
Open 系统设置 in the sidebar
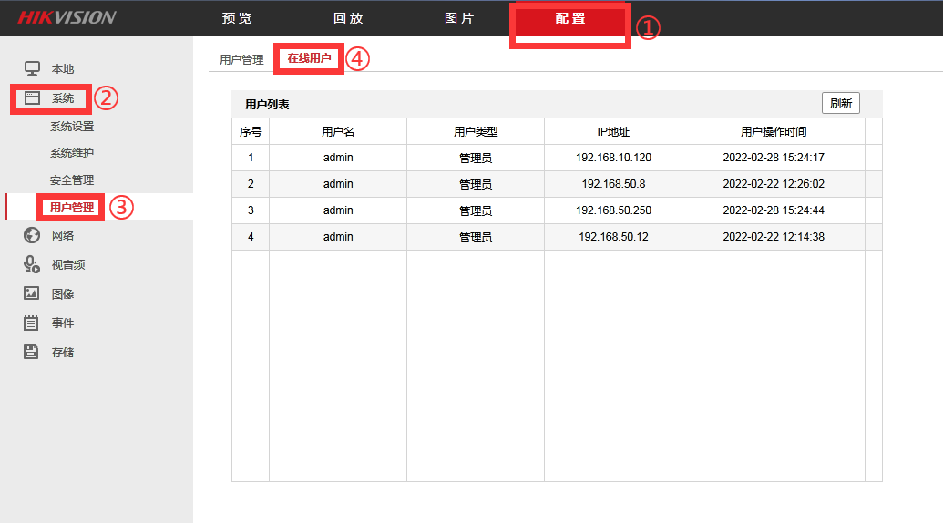pyautogui.click(x=72, y=127)
